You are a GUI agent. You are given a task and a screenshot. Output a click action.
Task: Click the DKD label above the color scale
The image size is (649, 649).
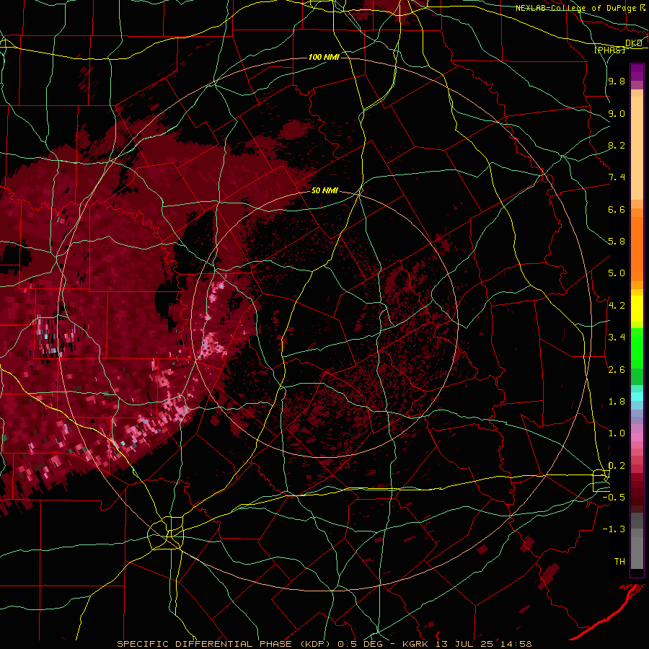(634, 43)
